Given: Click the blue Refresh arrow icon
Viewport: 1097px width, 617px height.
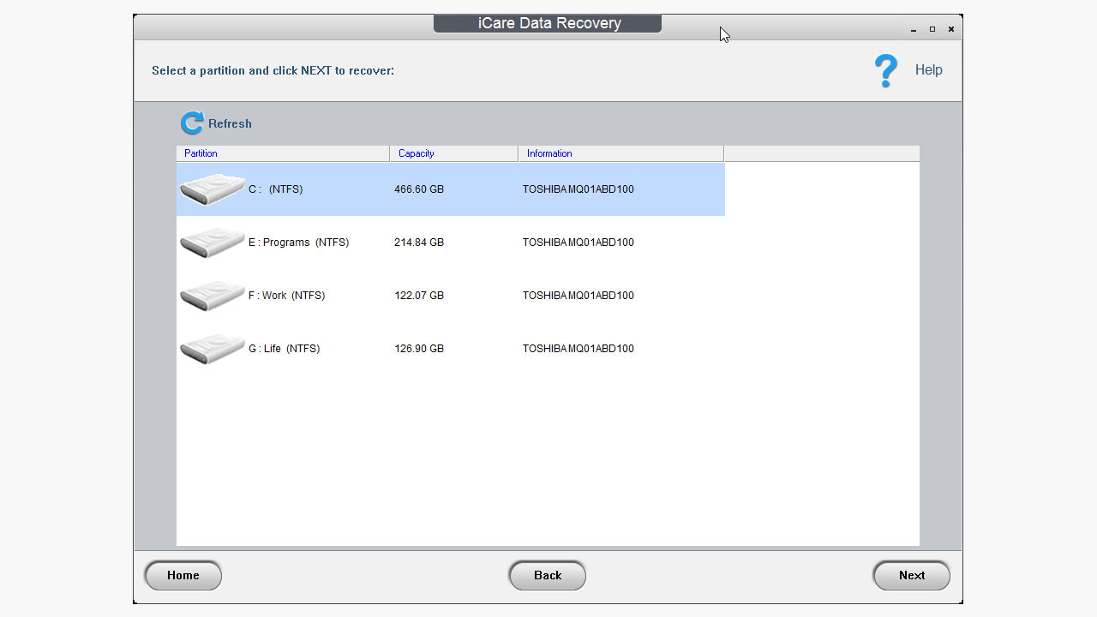Looking at the screenshot, I should (192, 123).
